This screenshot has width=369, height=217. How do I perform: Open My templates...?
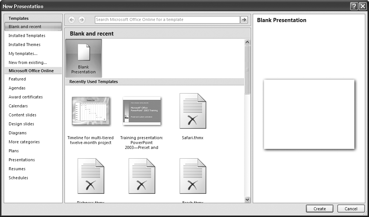pos(23,54)
